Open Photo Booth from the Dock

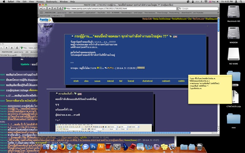109,147
